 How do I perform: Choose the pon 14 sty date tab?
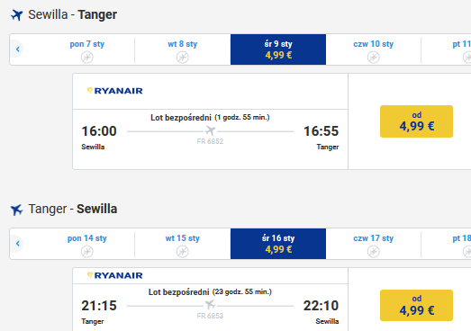(87, 244)
